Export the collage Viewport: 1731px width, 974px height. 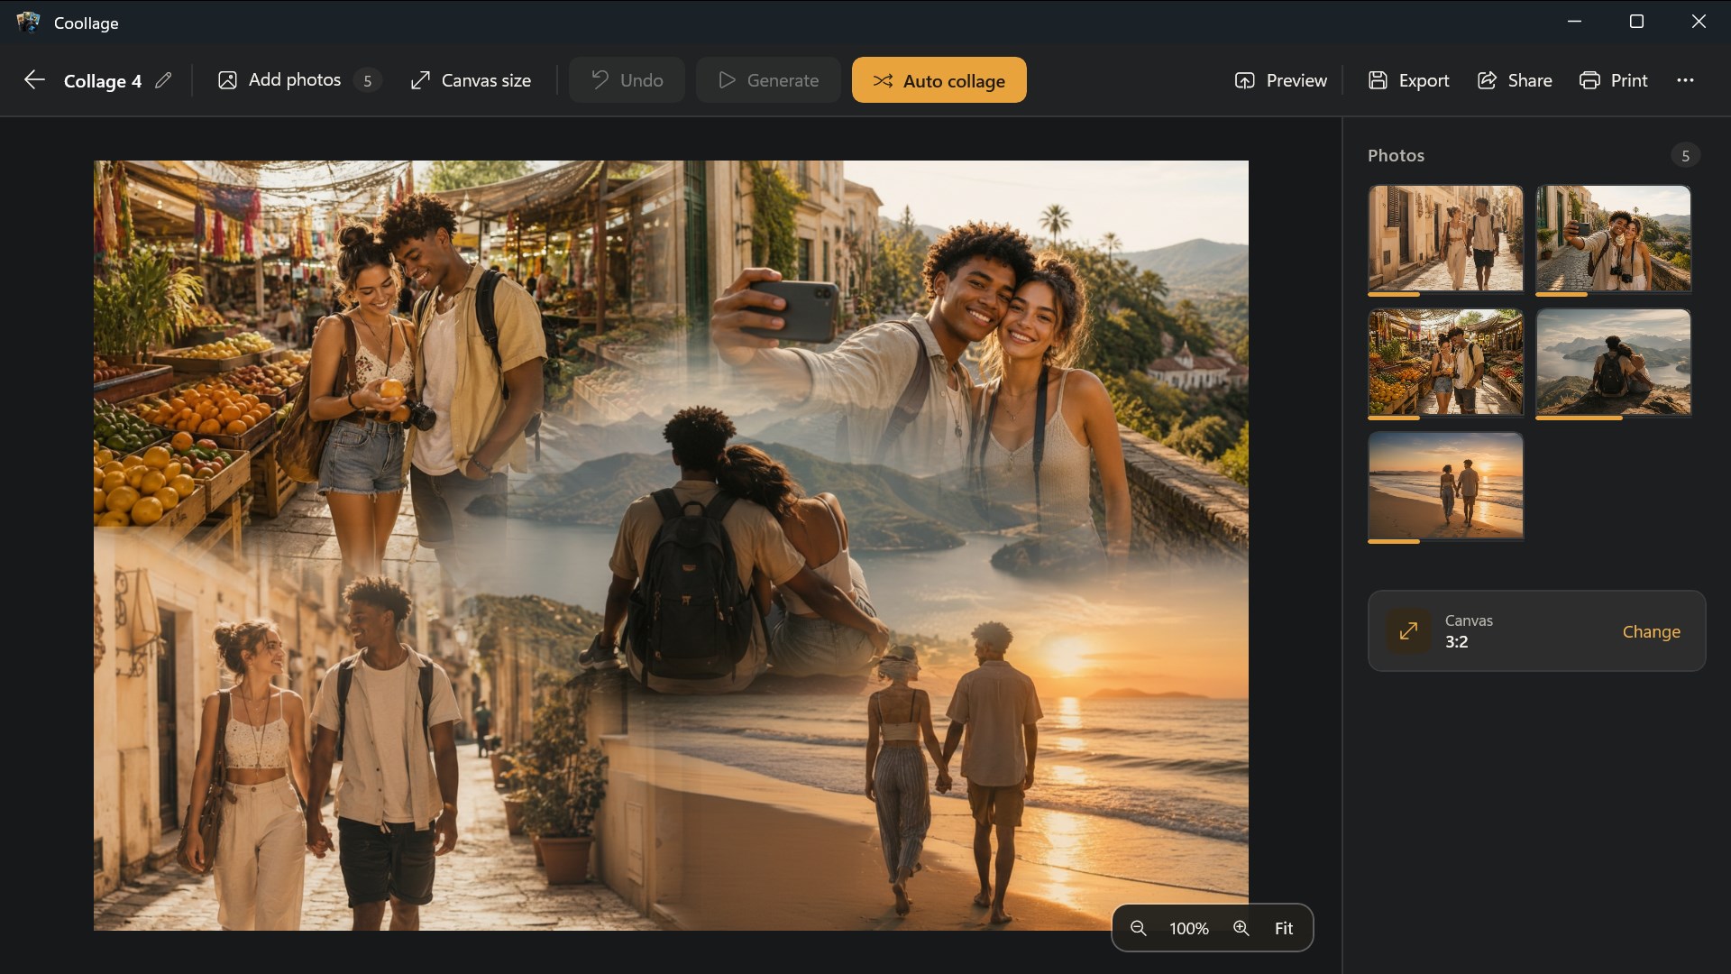tap(1408, 80)
